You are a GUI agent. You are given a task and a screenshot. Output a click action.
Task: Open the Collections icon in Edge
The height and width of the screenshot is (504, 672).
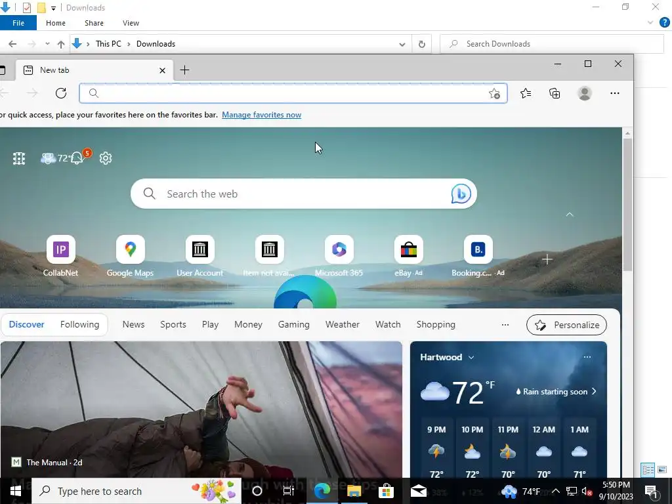[555, 93]
